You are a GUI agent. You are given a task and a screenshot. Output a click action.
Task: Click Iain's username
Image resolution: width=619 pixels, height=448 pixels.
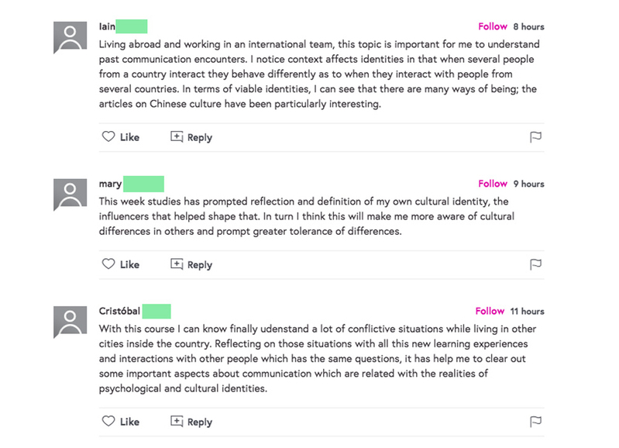pyautogui.click(x=108, y=26)
